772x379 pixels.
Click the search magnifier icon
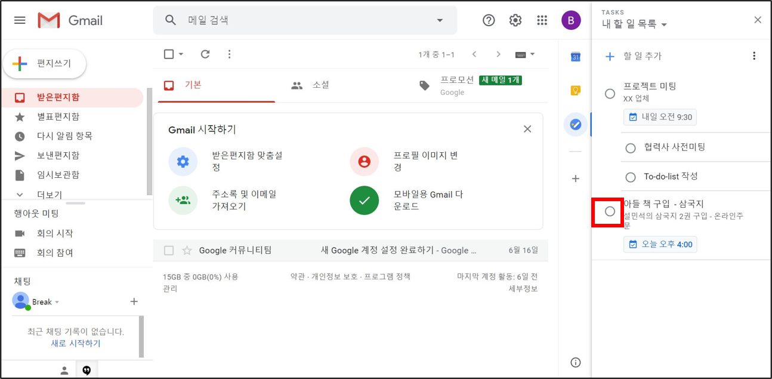(x=171, y=20)
